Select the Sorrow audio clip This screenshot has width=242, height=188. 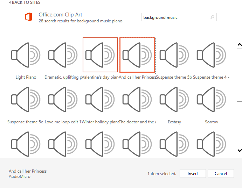tap(211, 100)
